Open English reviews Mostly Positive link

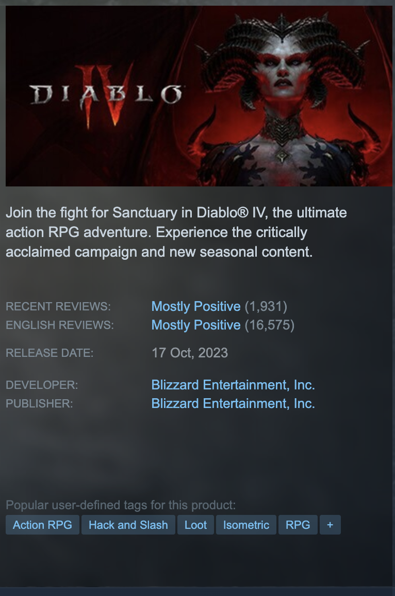196,325
